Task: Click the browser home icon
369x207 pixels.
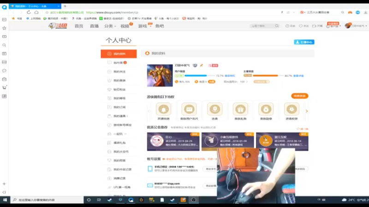Action: click(x=36, y=12)
